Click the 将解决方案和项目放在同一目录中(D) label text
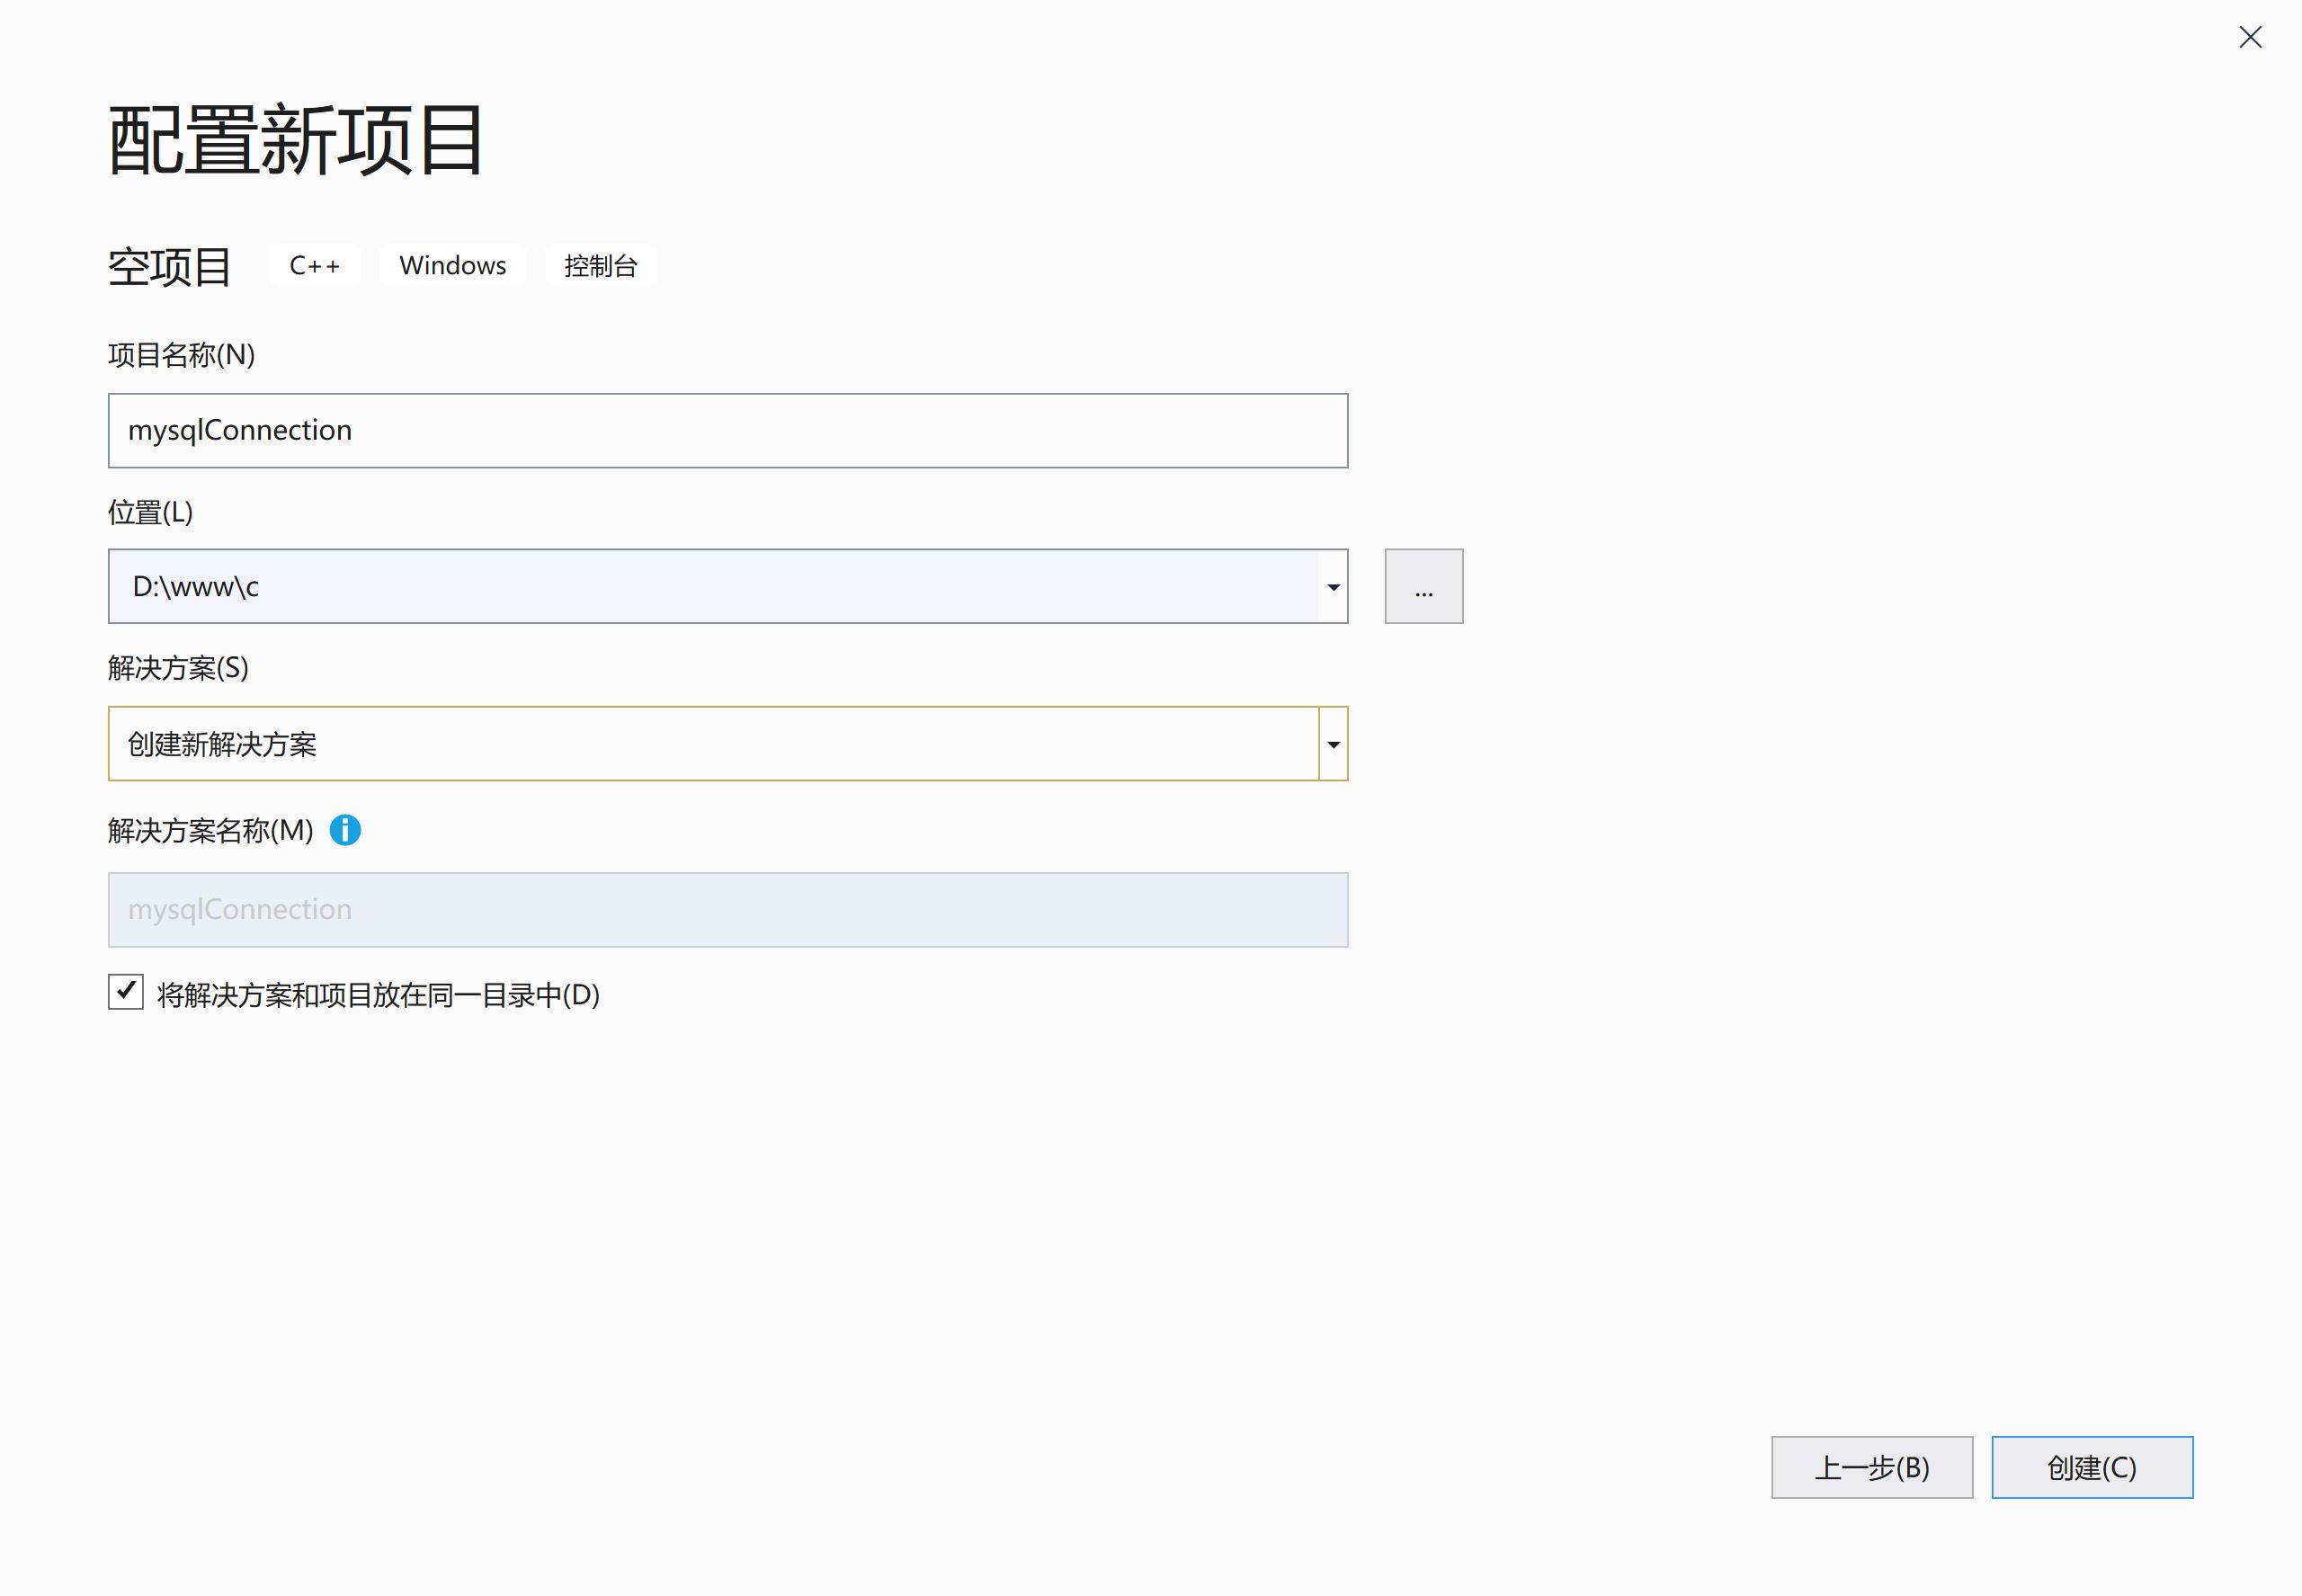 378,995
